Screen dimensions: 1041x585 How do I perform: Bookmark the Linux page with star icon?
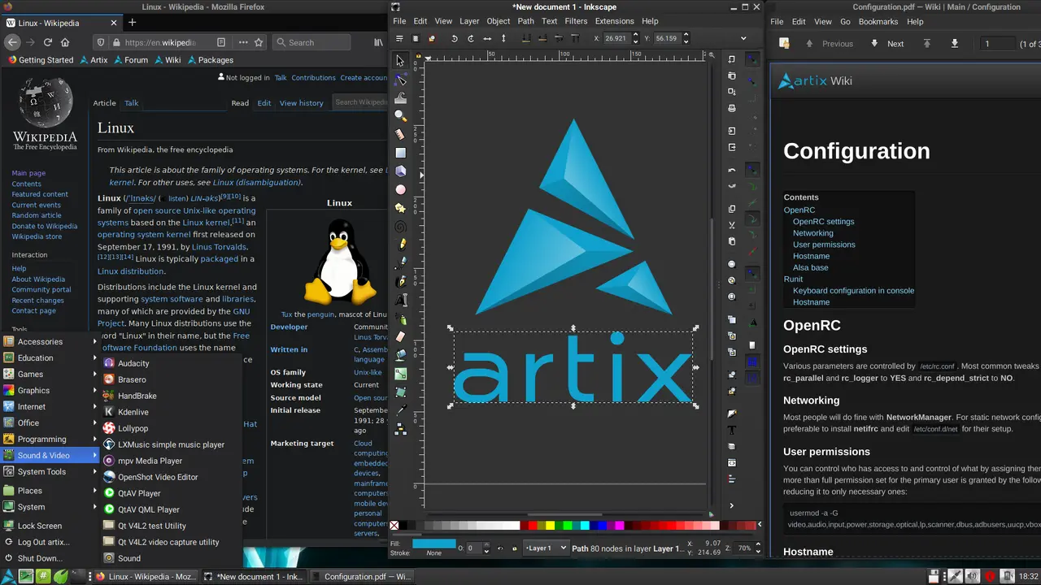[259, 42]
